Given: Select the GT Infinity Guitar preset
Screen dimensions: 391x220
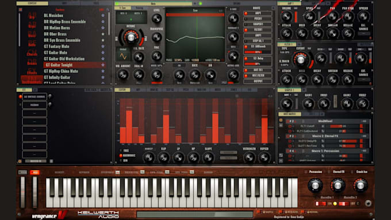Looking at the screenshot, I should click(x=57, y=77).
